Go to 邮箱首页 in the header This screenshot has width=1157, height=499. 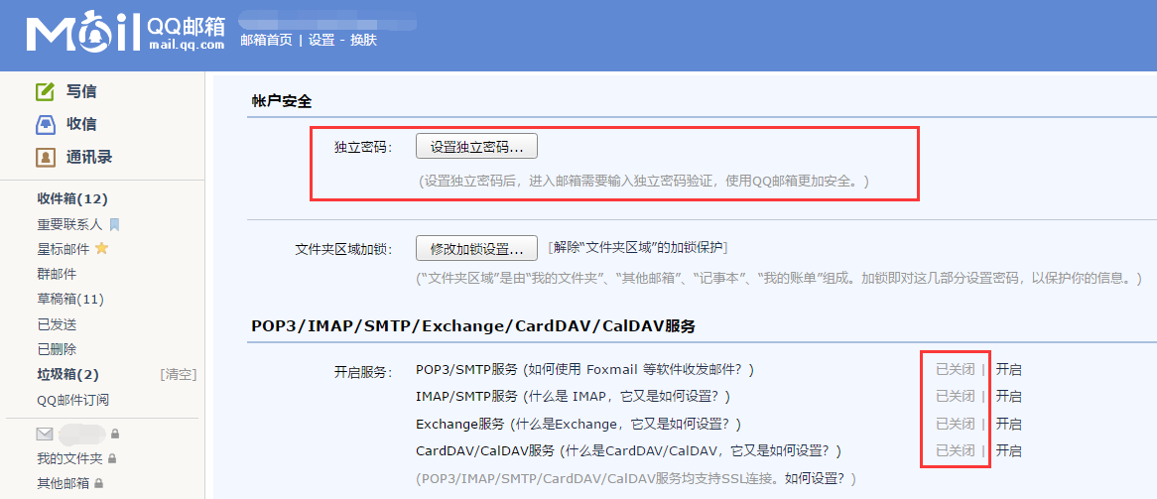(x=266, y=40)
